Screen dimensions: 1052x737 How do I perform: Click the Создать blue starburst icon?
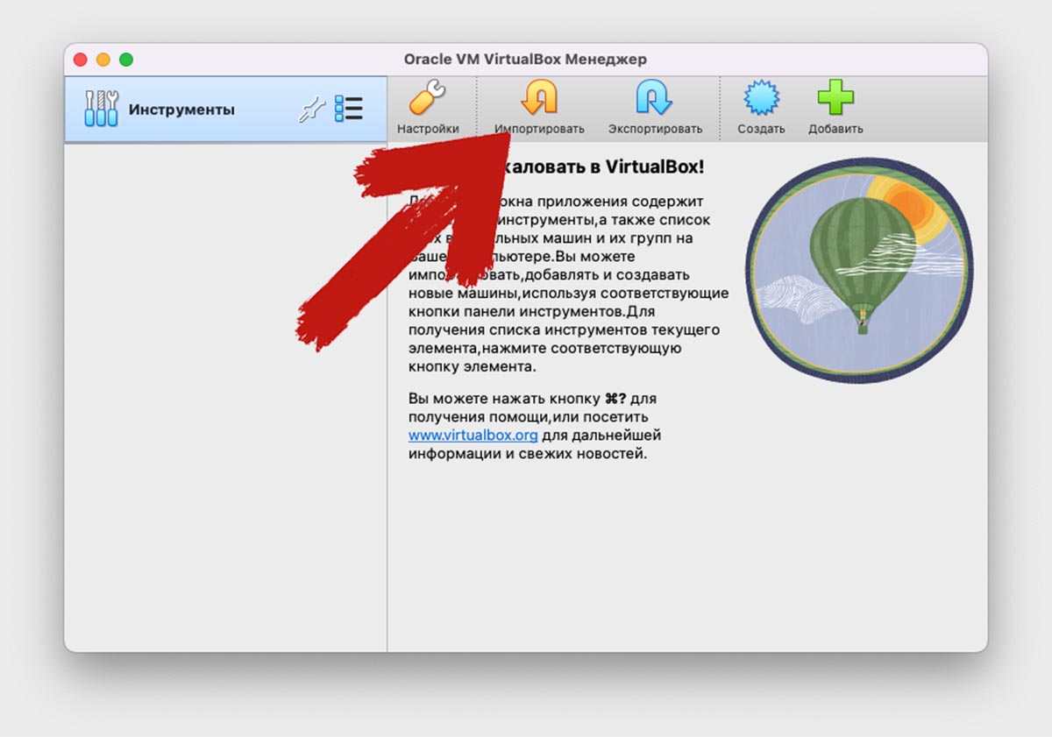click(761, 98)
